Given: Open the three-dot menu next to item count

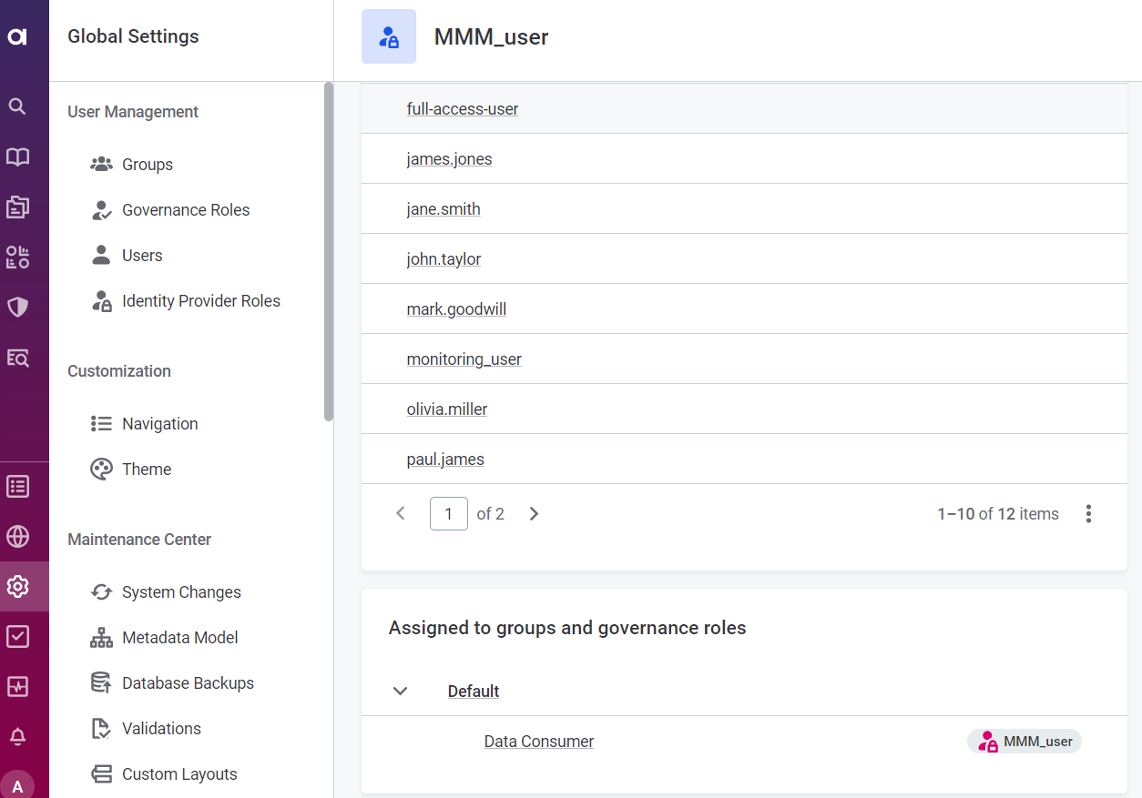Looking at the screenshot, I should (1088, 513).
